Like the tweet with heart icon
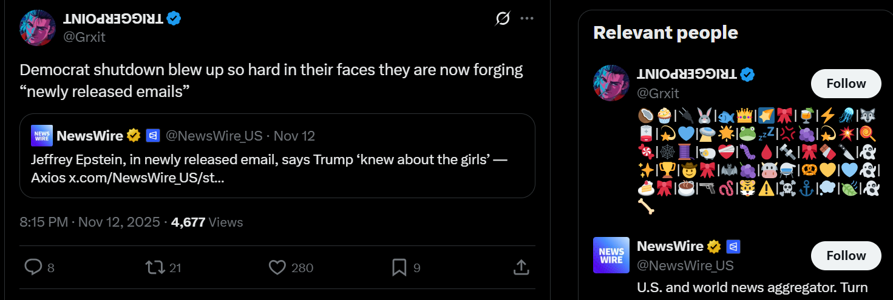Screen dimensions: 893x300 coord(277,267)
